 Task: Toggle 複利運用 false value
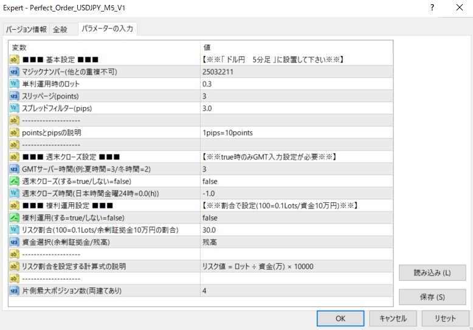coord(297,218)
